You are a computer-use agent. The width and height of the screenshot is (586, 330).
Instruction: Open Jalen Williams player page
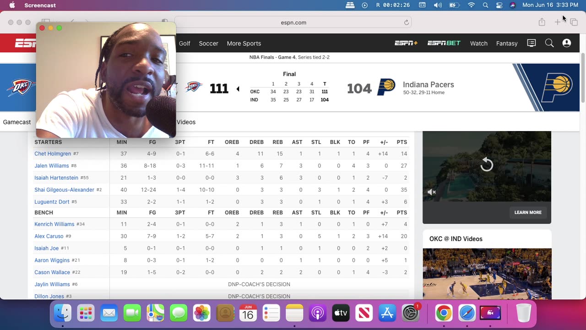coord(52,165)
